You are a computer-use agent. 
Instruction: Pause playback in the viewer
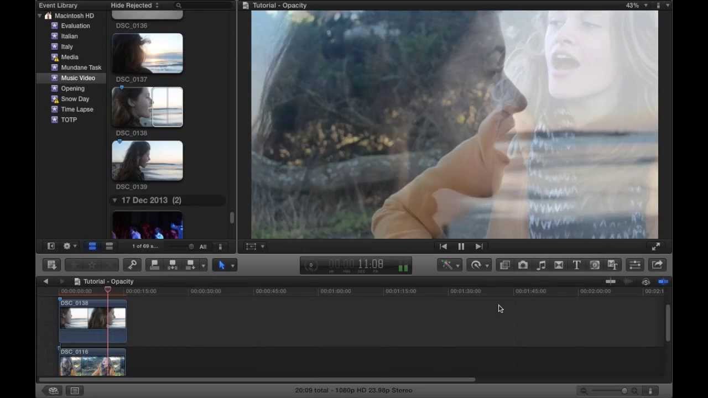461,247
